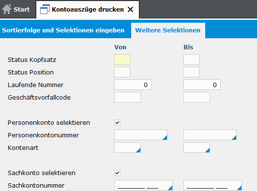This screenshot has width=257, height=191.
Task: Open lookup for Kontenart Von field
Action: [x=138, y=150]
